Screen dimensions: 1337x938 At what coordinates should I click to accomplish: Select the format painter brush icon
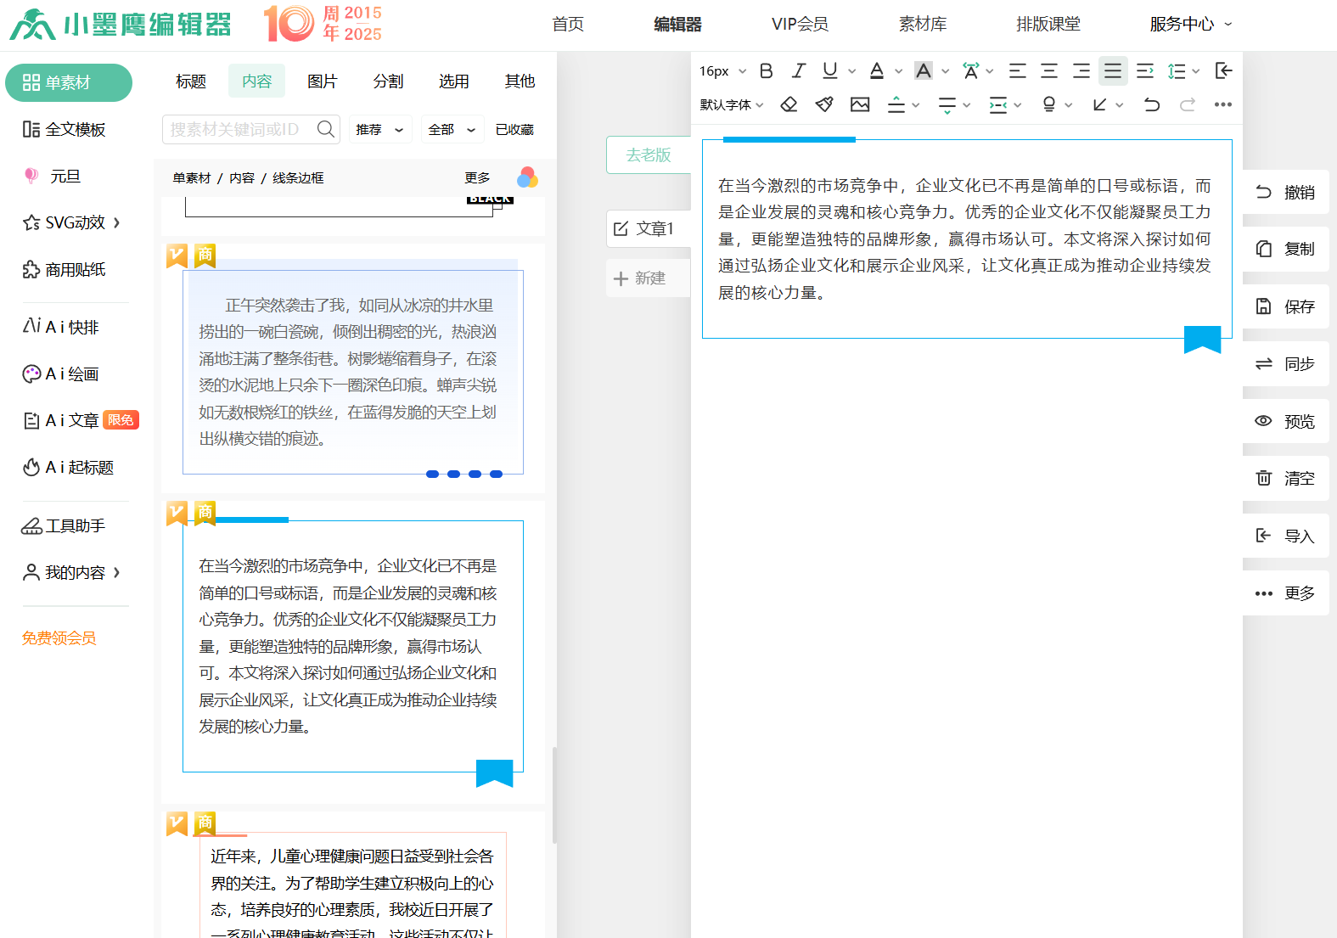823,104
